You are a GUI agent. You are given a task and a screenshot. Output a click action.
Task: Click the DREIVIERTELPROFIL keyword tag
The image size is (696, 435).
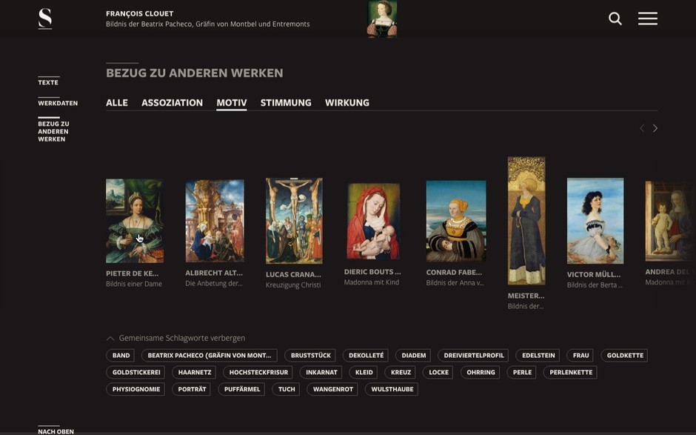coord(474,356)
